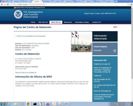Click the ERO label link
Screen dimensions: 133x106
[115, 27]
